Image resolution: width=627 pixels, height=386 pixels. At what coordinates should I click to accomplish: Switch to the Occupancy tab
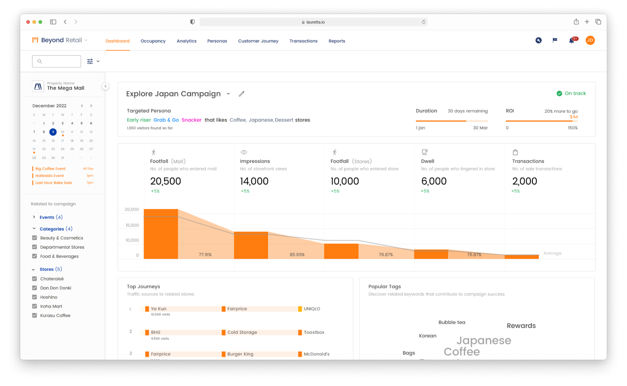click(x=153, y=41)
